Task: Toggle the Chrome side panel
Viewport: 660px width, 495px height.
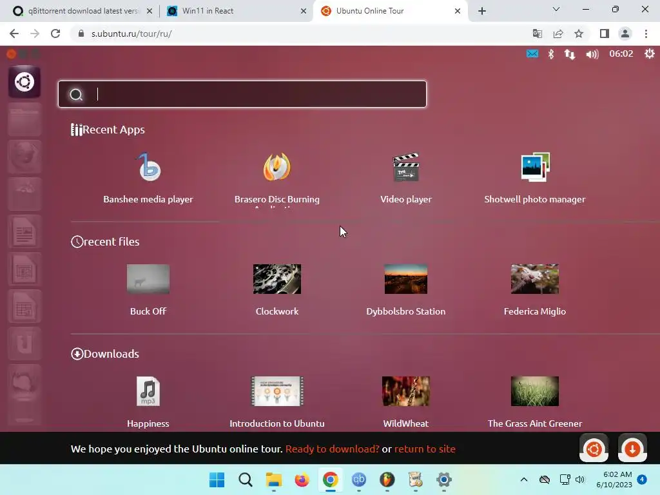Action: [605, 34]
